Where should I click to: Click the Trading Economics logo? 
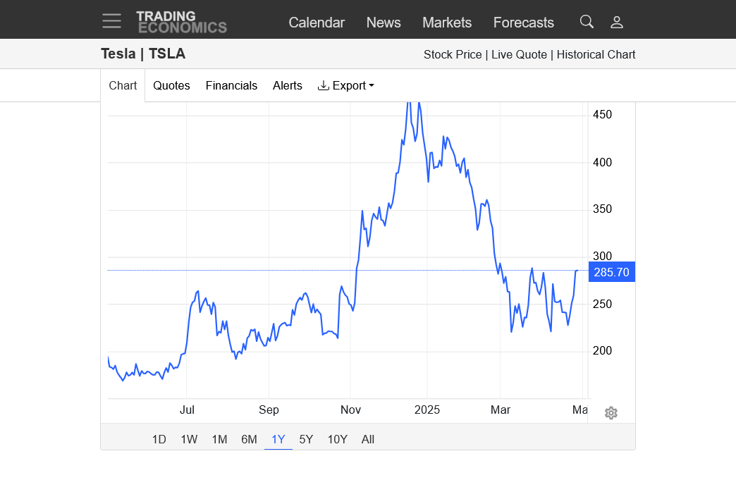point(181,22)
